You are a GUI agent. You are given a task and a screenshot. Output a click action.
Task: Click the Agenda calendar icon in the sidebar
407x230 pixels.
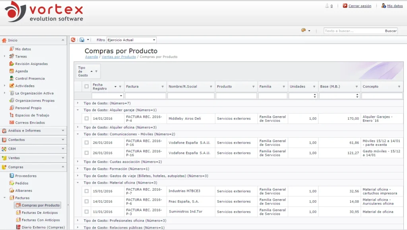coord(12,71)
